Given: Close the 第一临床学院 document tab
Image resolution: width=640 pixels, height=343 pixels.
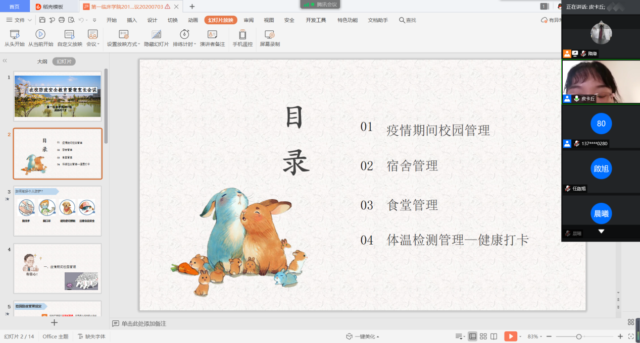Looking at the screenshot, I should click(x=176, y=7).
